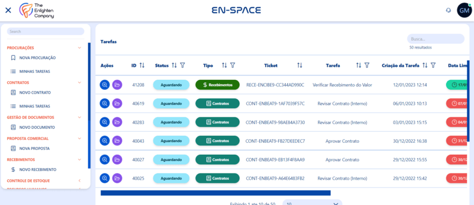Select ticket CONT-ENBEAT9-1AF7039F57C
The image size is (474, 205).
coord(275,104)
